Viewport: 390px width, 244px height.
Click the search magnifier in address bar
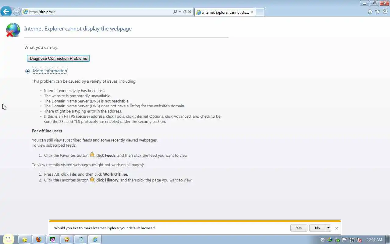pyautogui.click(x=175, y=12)
